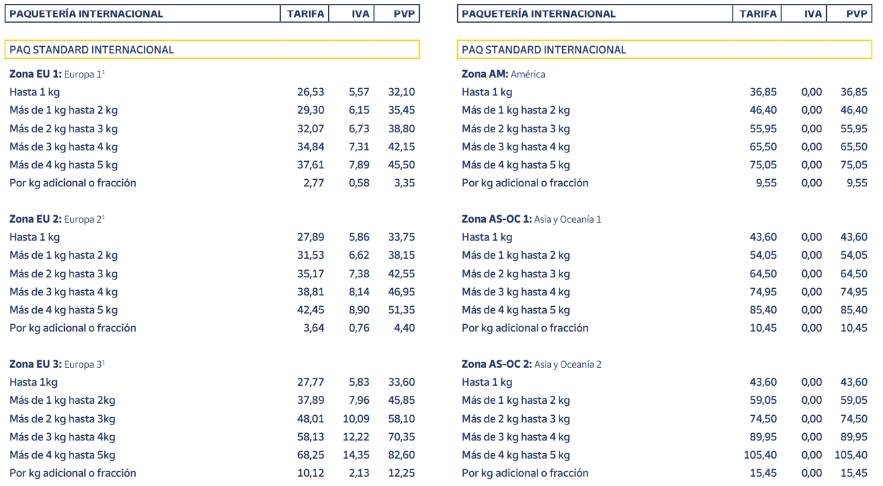Select left PAQ STANDARD INTERNACIONAL section banner

[212, 49]
